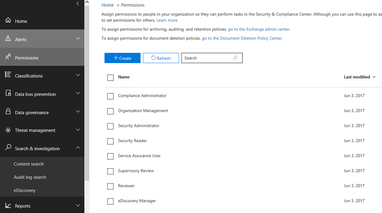Click the Reports chart icon
Viewport: 382px width, 213px height.
(x=8, y=205)
